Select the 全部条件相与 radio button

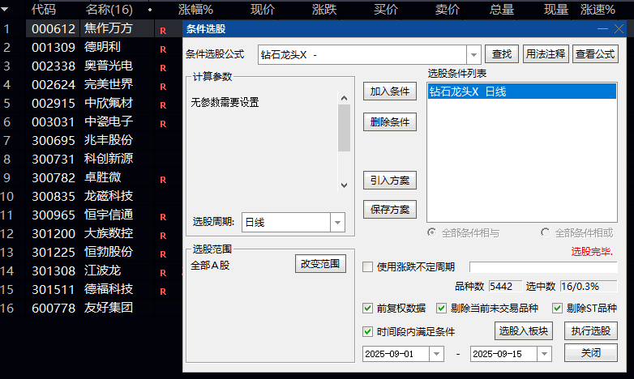pyautogui.click(x=432, y=232)
